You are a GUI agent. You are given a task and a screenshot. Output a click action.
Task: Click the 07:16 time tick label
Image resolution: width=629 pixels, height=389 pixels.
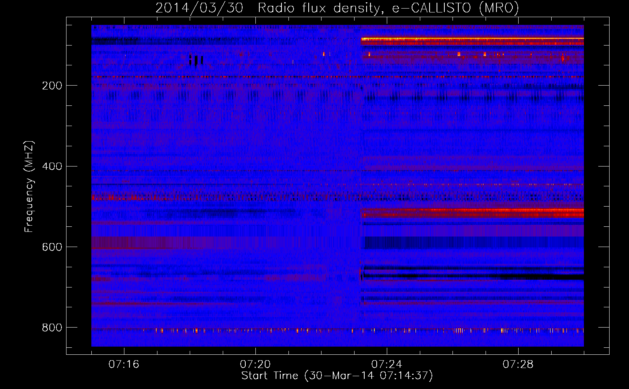pyautogui.click(x=124, y=364)
